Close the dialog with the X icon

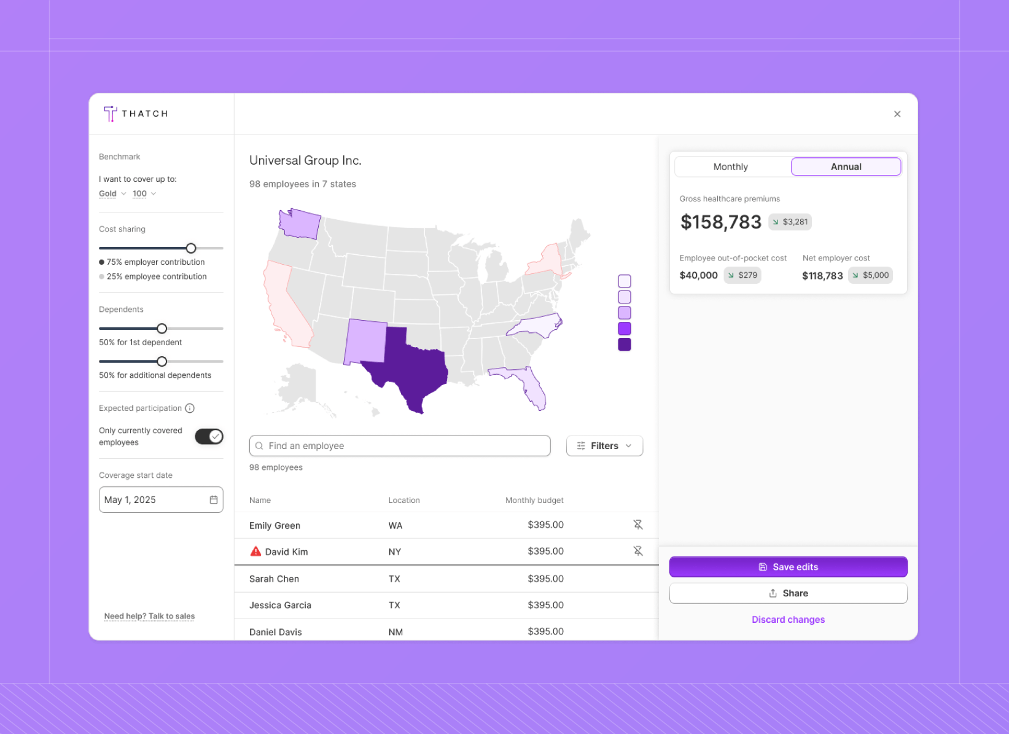pos(897,114)
